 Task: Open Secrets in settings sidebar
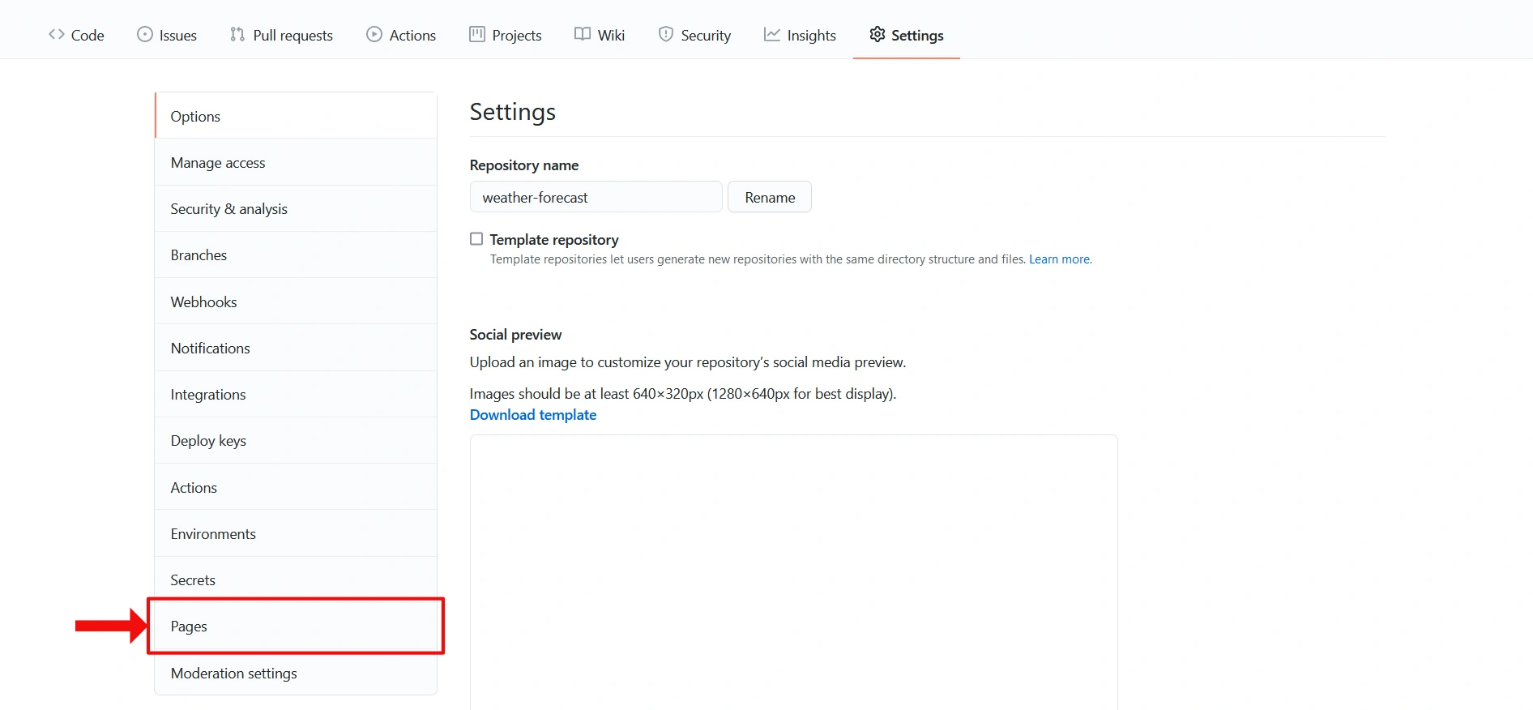(193, 580)
